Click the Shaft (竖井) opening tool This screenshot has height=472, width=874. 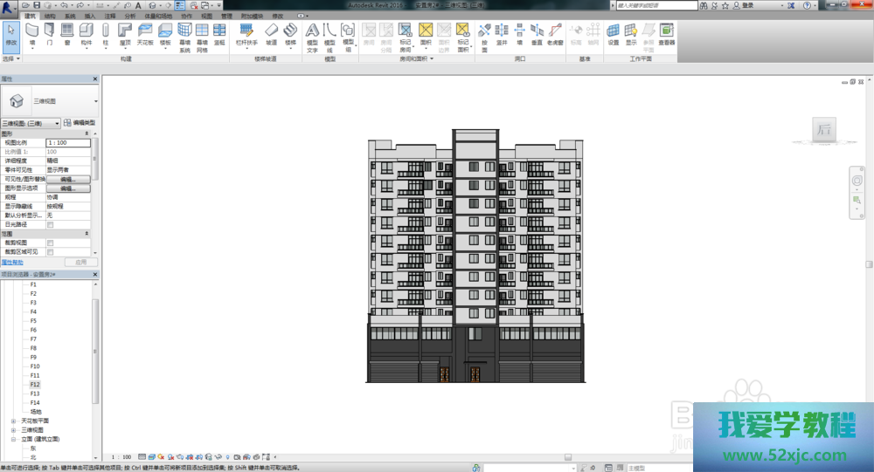tap(502, 33)
